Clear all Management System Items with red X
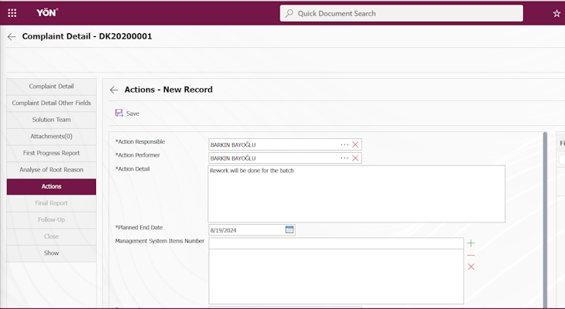The image size is (565, 309). coord(471,267)
